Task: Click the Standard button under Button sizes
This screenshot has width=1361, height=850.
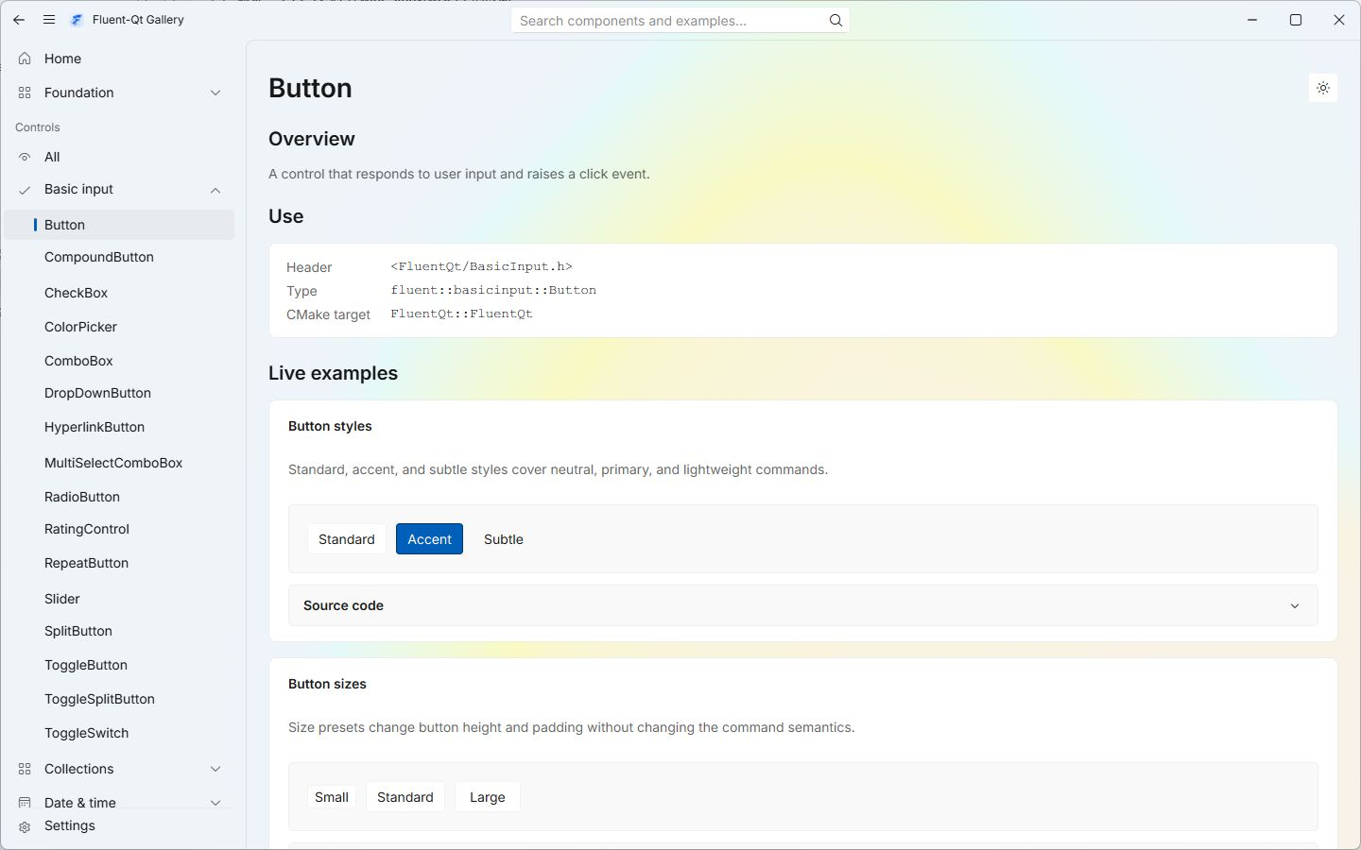Action: [405, 797]
